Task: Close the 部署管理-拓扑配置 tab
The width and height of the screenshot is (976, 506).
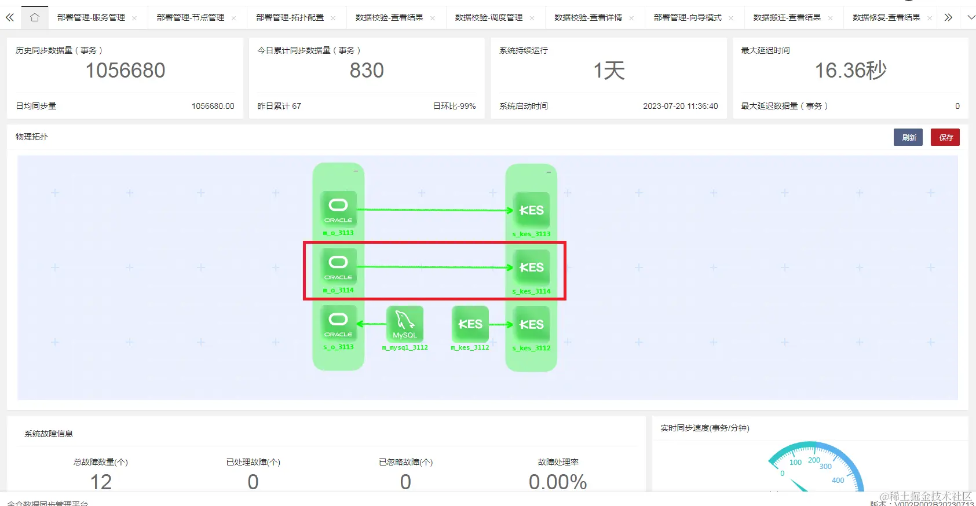Action: (333, 18)
